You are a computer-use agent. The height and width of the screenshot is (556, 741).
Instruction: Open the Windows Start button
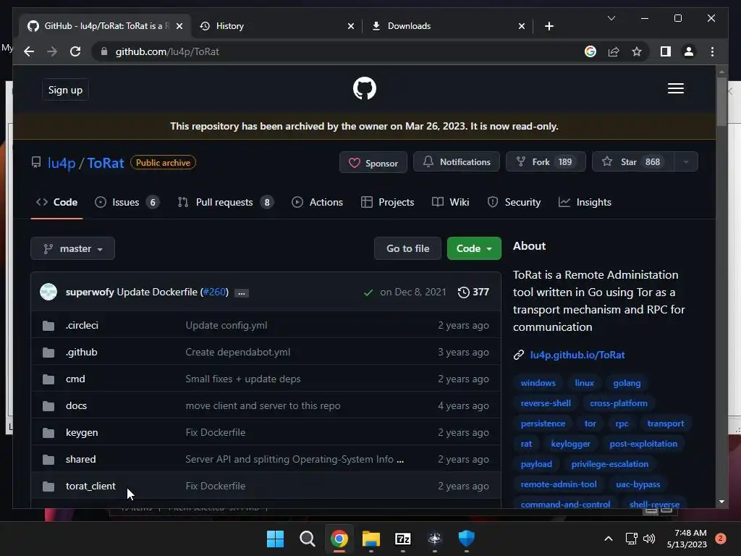click(x=275, y=539)
